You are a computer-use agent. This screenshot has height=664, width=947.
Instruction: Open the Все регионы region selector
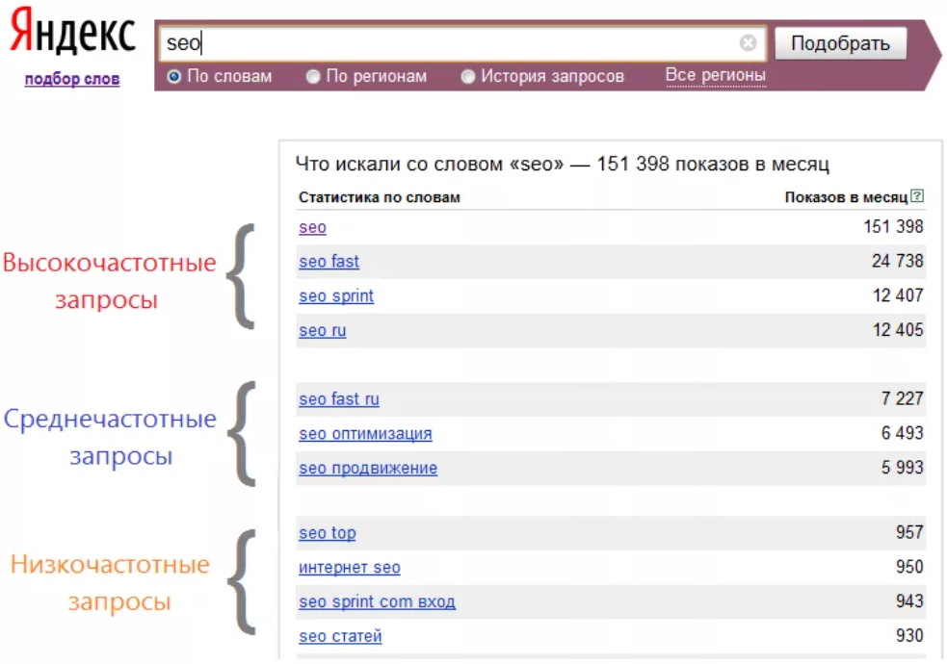point(715,75)
